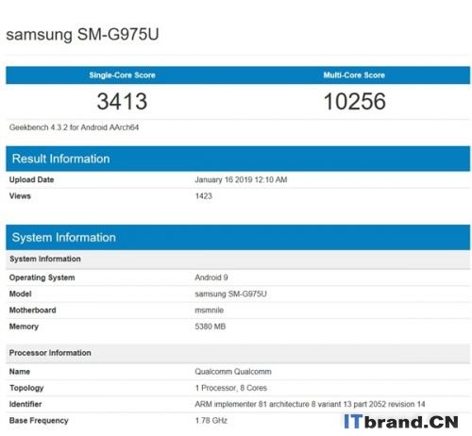The width and height of the screenshot is (472, 436).
Task: Select the Views label
Action: 20,196
